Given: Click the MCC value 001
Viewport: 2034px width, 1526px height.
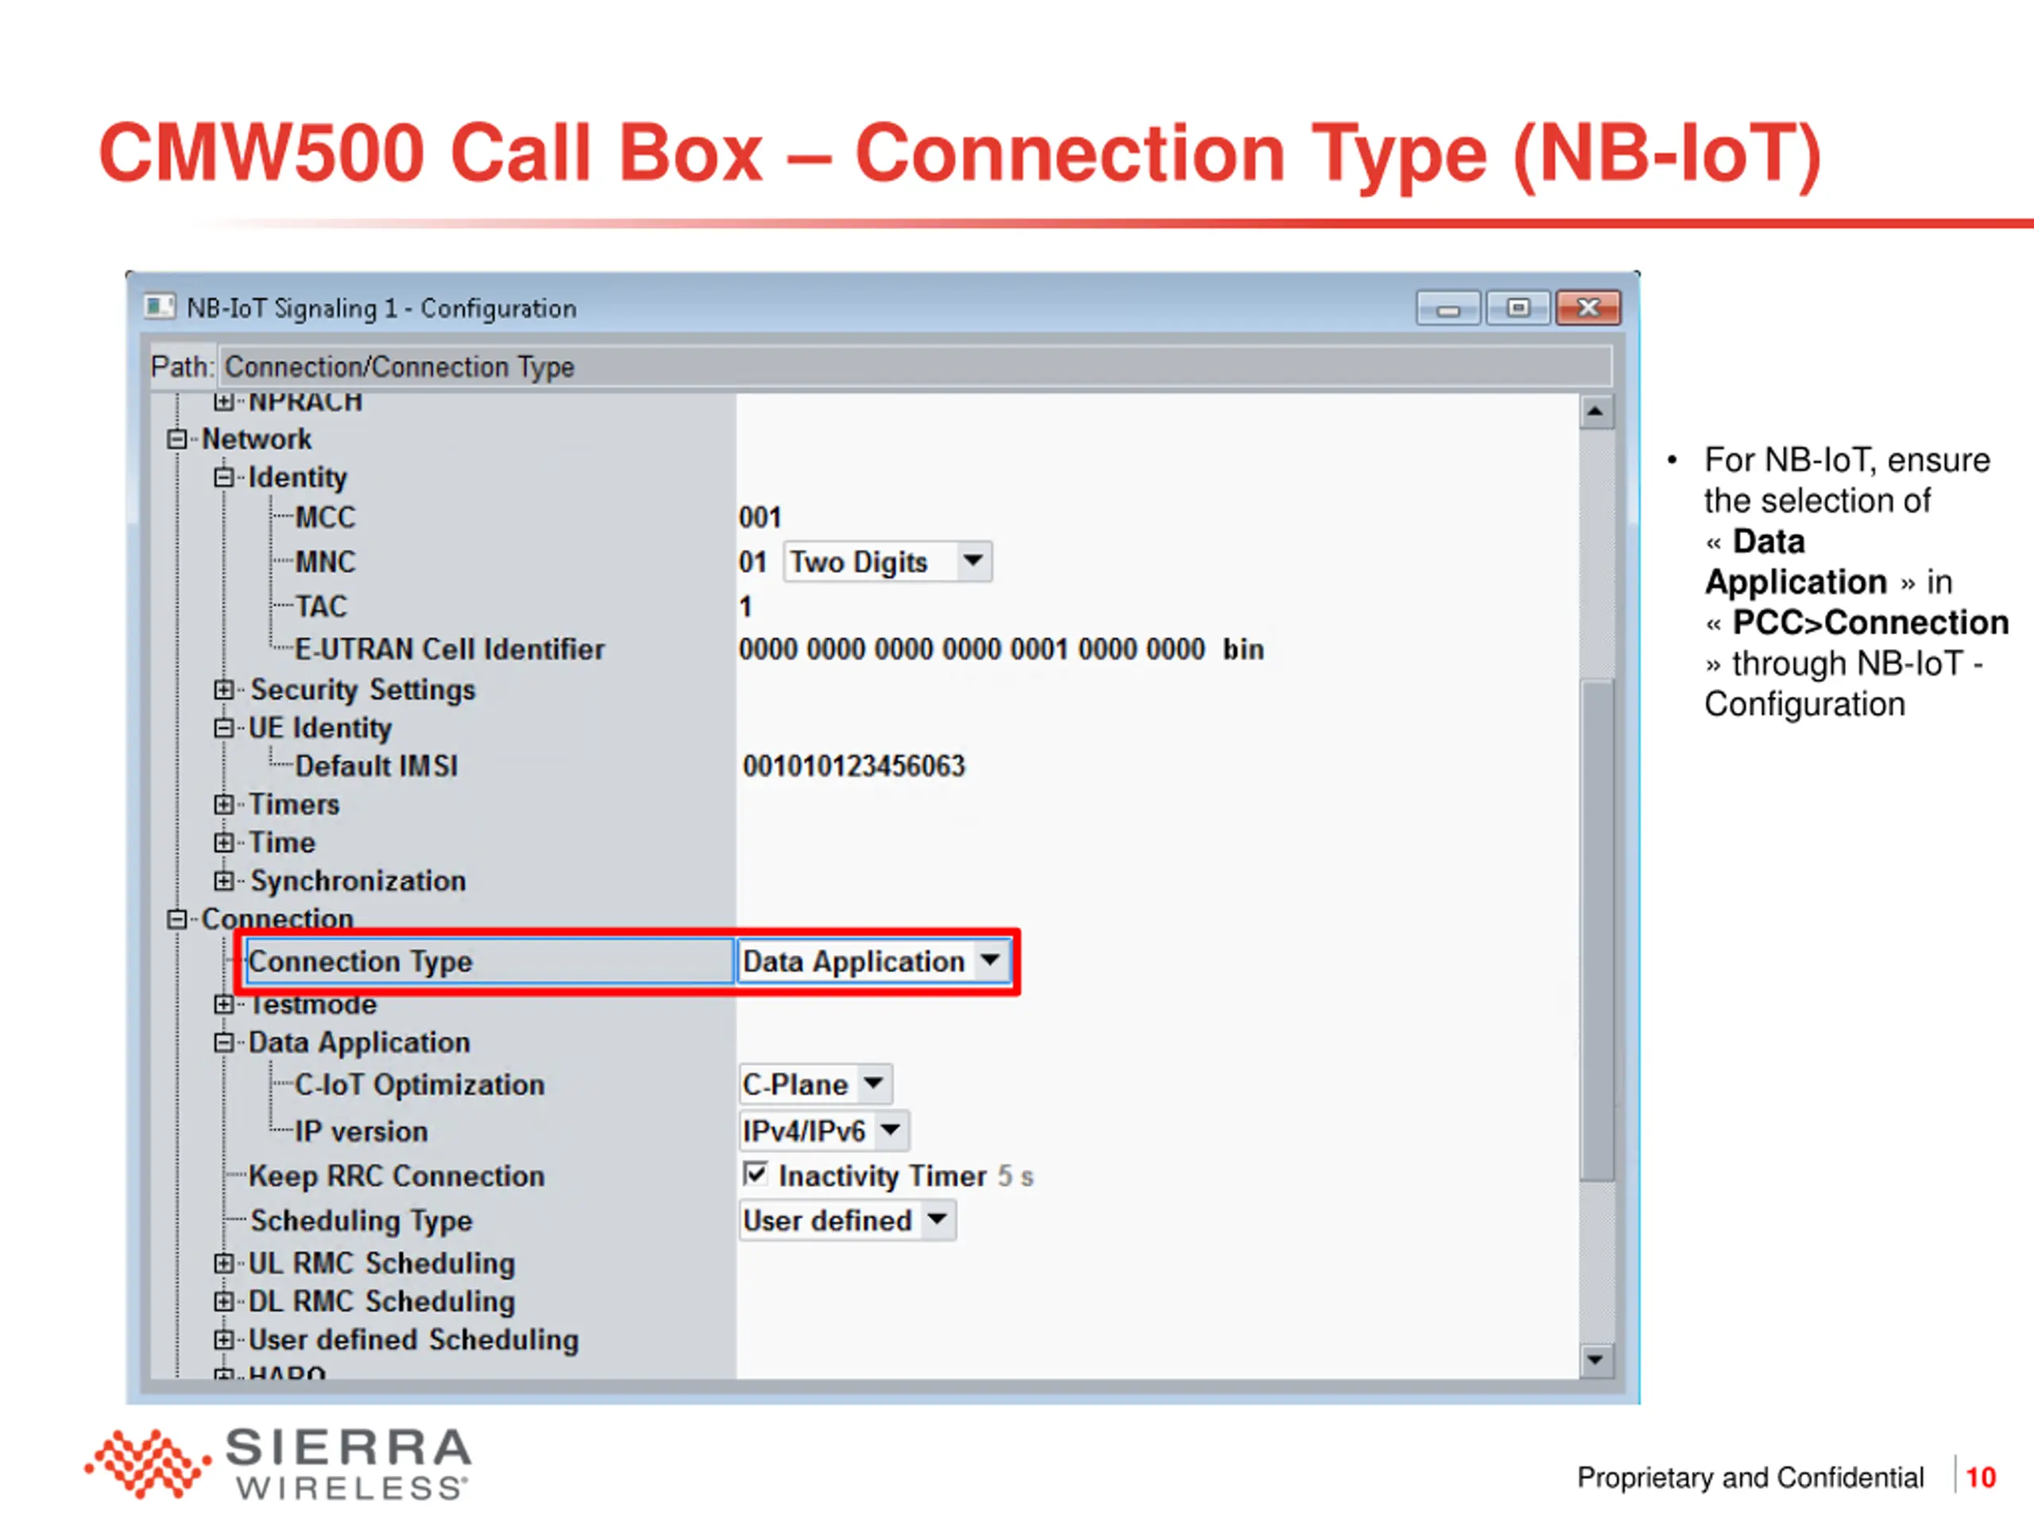Looking at the screenshot, I should [x=760, y=518].
